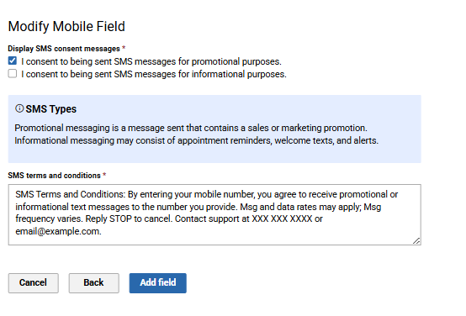Click the Informational messaging description line
The image size is (466, 316).
[197, 140]
